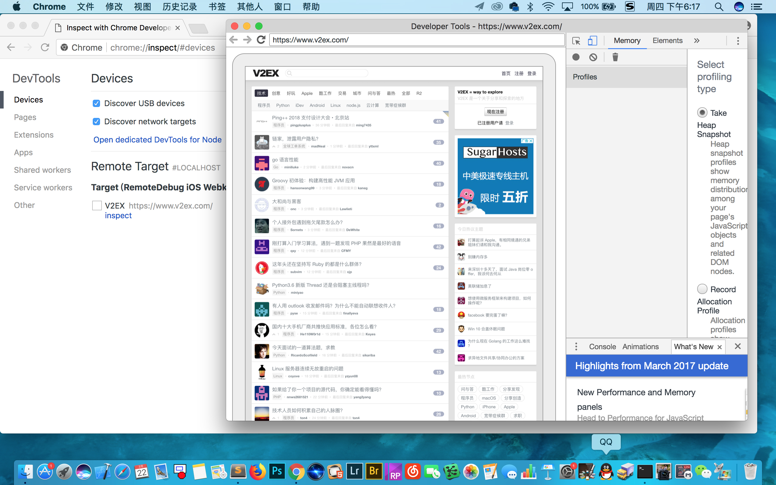
Task: Click the collect garbage trash icon
Action: pyautogui.click(x=615, y=57)
